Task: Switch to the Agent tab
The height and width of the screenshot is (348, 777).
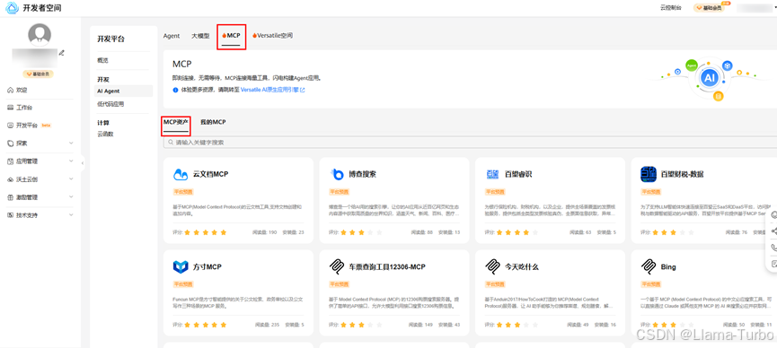Action: click(x=172, y=36)
